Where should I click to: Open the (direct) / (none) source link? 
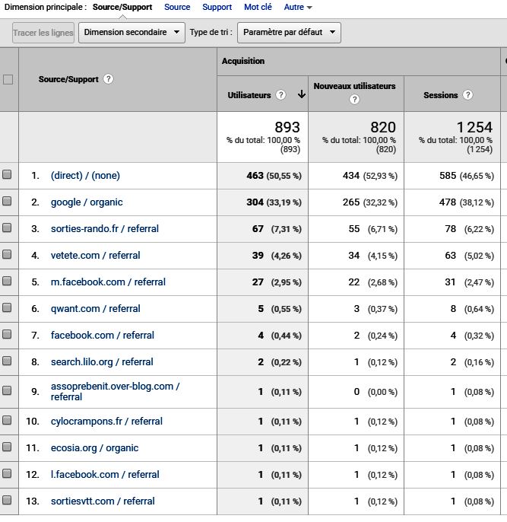pos(85,176)
